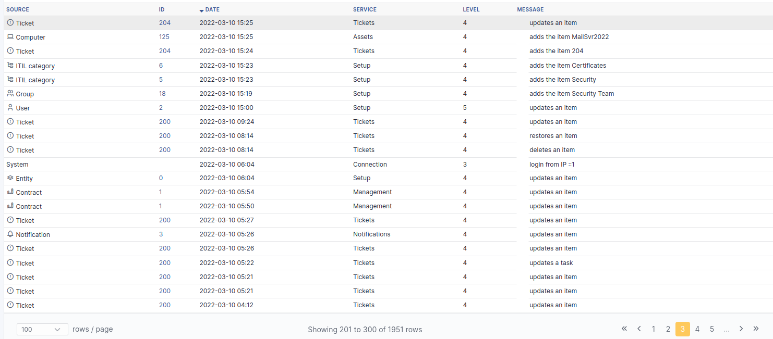
Task: Open Group ID 18 link
Action: [162, 94]
